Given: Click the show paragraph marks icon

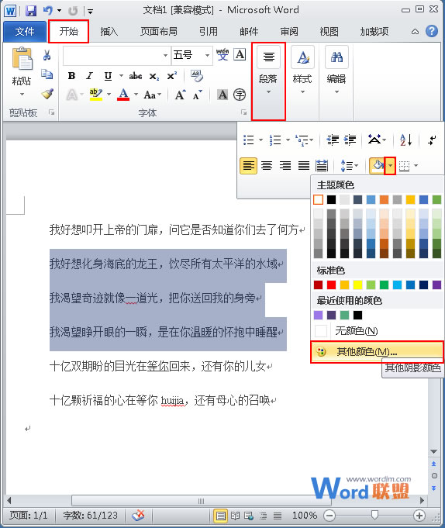Looking at the screenshot, I should (432, 140).
